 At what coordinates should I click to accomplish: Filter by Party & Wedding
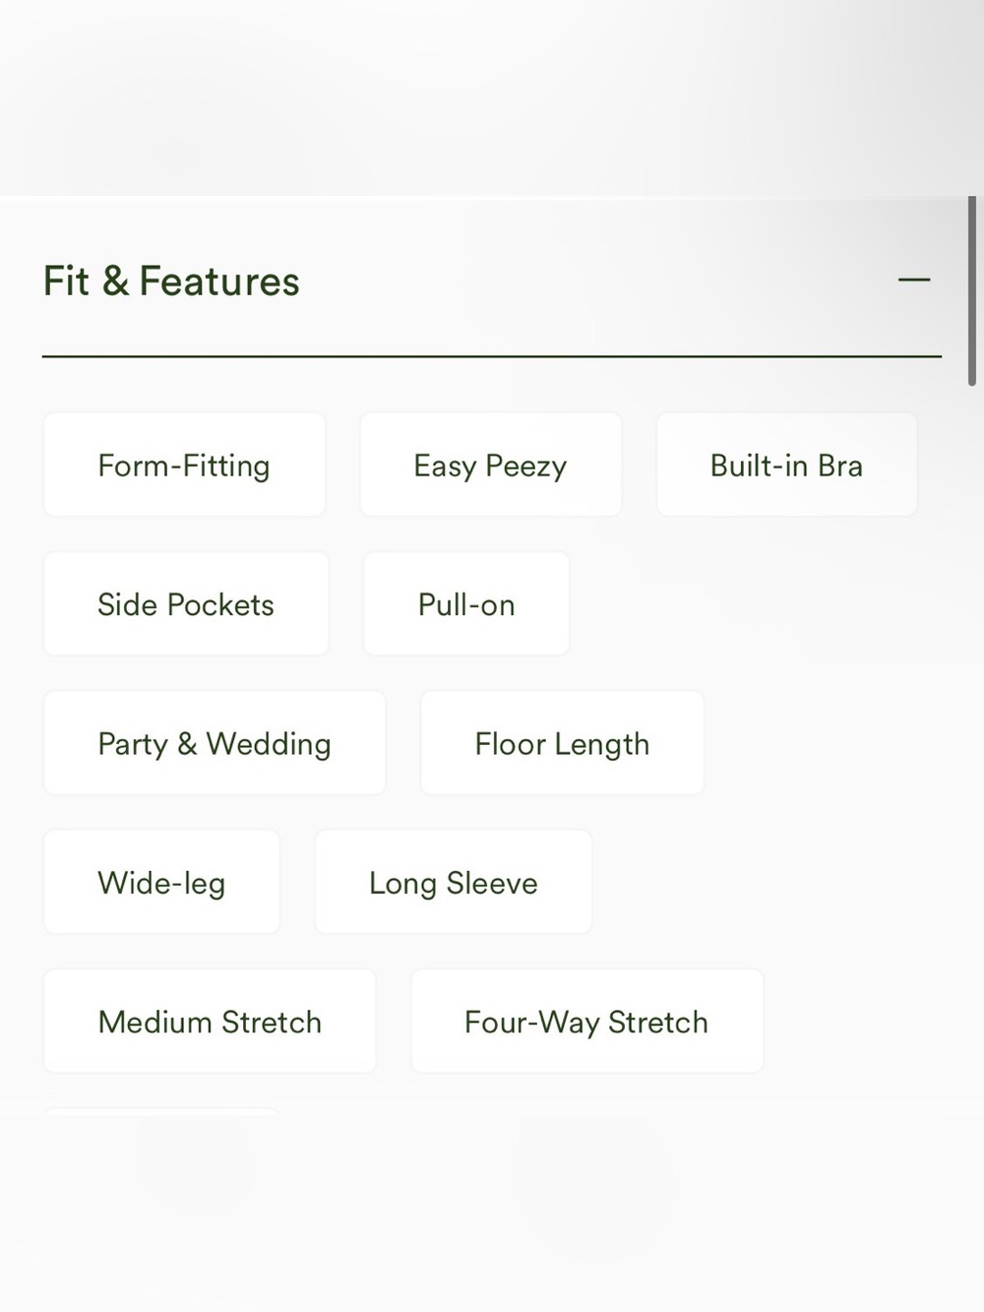click(215, 743)
